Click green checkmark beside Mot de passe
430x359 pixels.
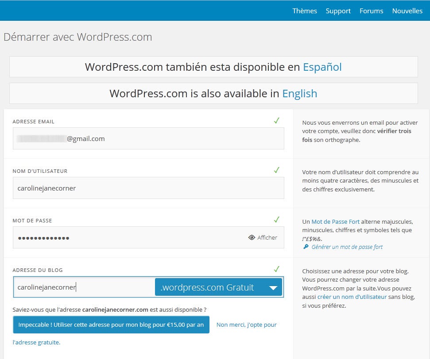click(277, 220)
